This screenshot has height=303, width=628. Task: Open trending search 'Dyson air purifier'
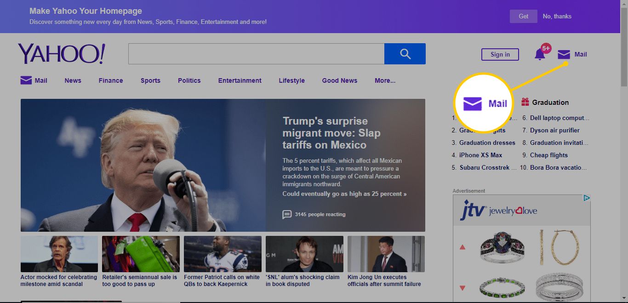point(555,130)
